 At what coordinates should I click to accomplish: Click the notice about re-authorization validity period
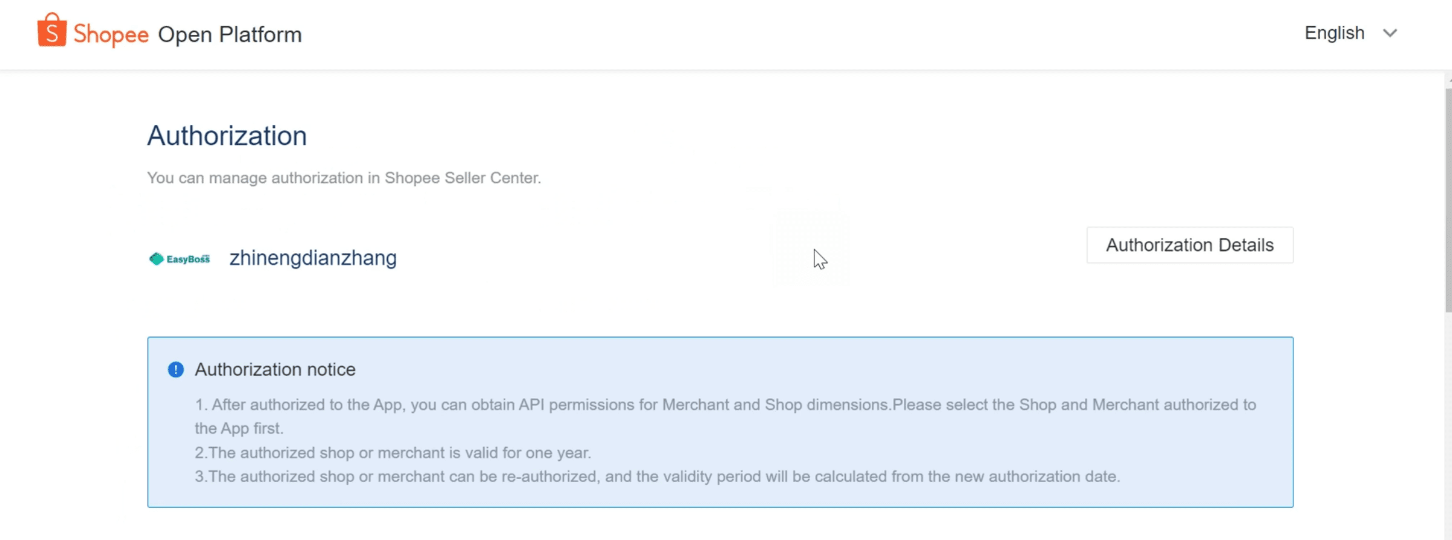tap(658, 477)
